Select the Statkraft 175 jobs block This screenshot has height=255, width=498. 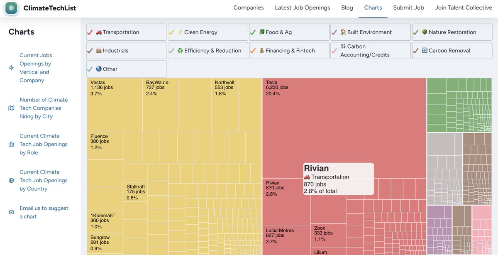(135, 192)
